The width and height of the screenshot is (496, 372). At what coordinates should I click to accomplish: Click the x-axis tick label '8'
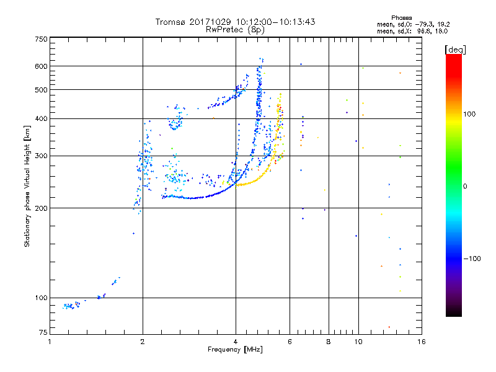point(329,342)
